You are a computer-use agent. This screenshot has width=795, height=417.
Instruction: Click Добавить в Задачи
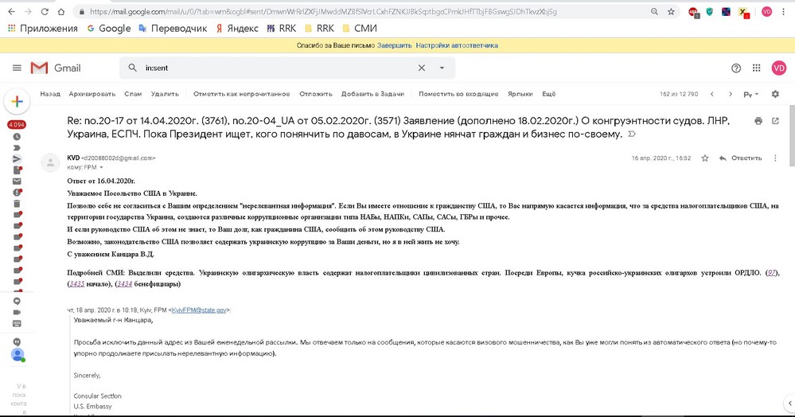click(x=372, y=94)
